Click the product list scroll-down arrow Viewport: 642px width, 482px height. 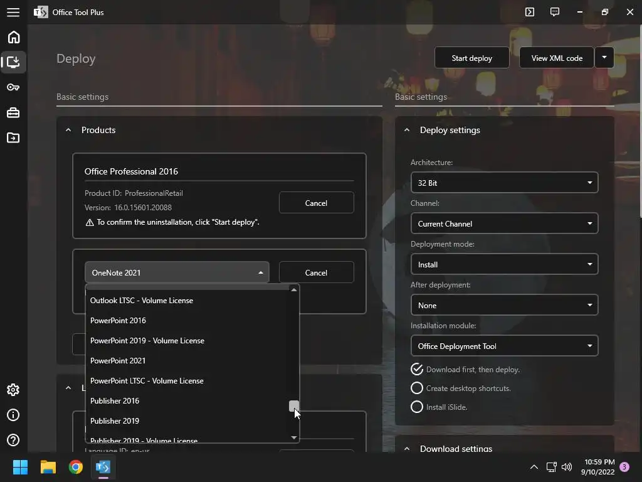(x=293, y=437)
